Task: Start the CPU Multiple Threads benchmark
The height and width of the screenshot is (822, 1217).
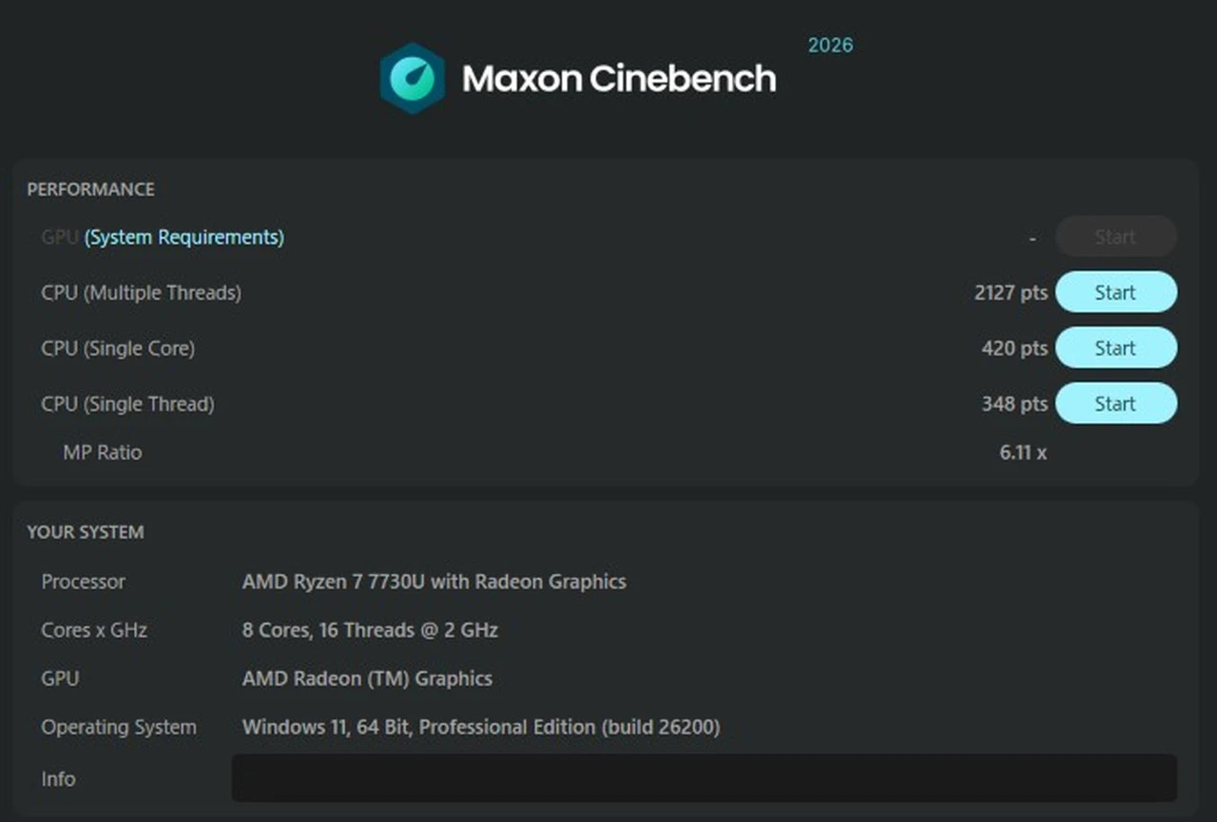Action: coord(1115,292)
